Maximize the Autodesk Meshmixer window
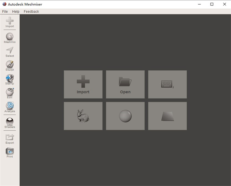Screen dimensions: 231x186 (212, 4)
